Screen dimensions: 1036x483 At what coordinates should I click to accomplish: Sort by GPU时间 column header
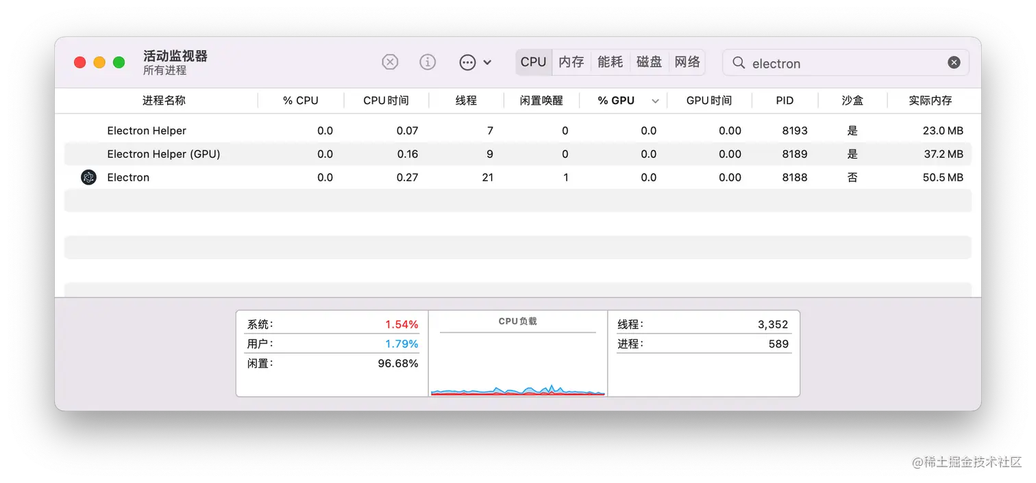click(x=709, y=101)
